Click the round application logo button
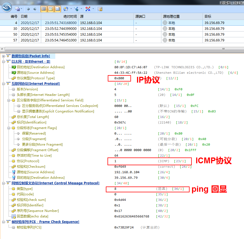This screenshot has height=239, width=244. [7, 7]
